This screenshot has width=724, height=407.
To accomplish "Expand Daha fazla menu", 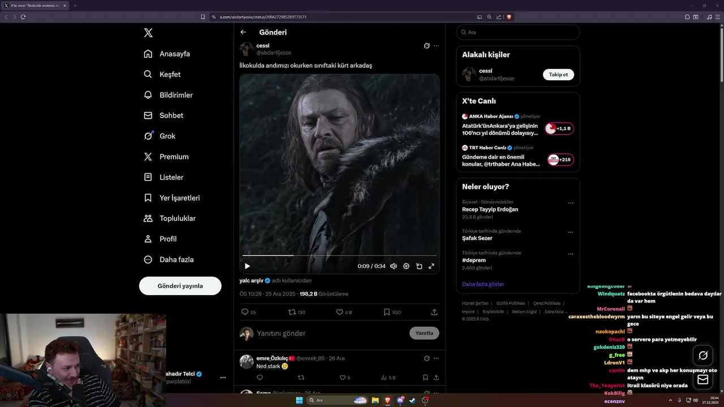I will pyautogui.click(x=169, y=259).
